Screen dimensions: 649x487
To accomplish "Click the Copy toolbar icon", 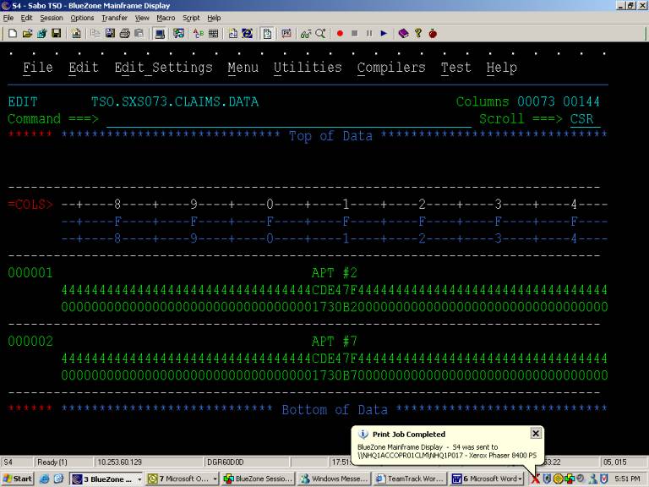I will point(95,34).
